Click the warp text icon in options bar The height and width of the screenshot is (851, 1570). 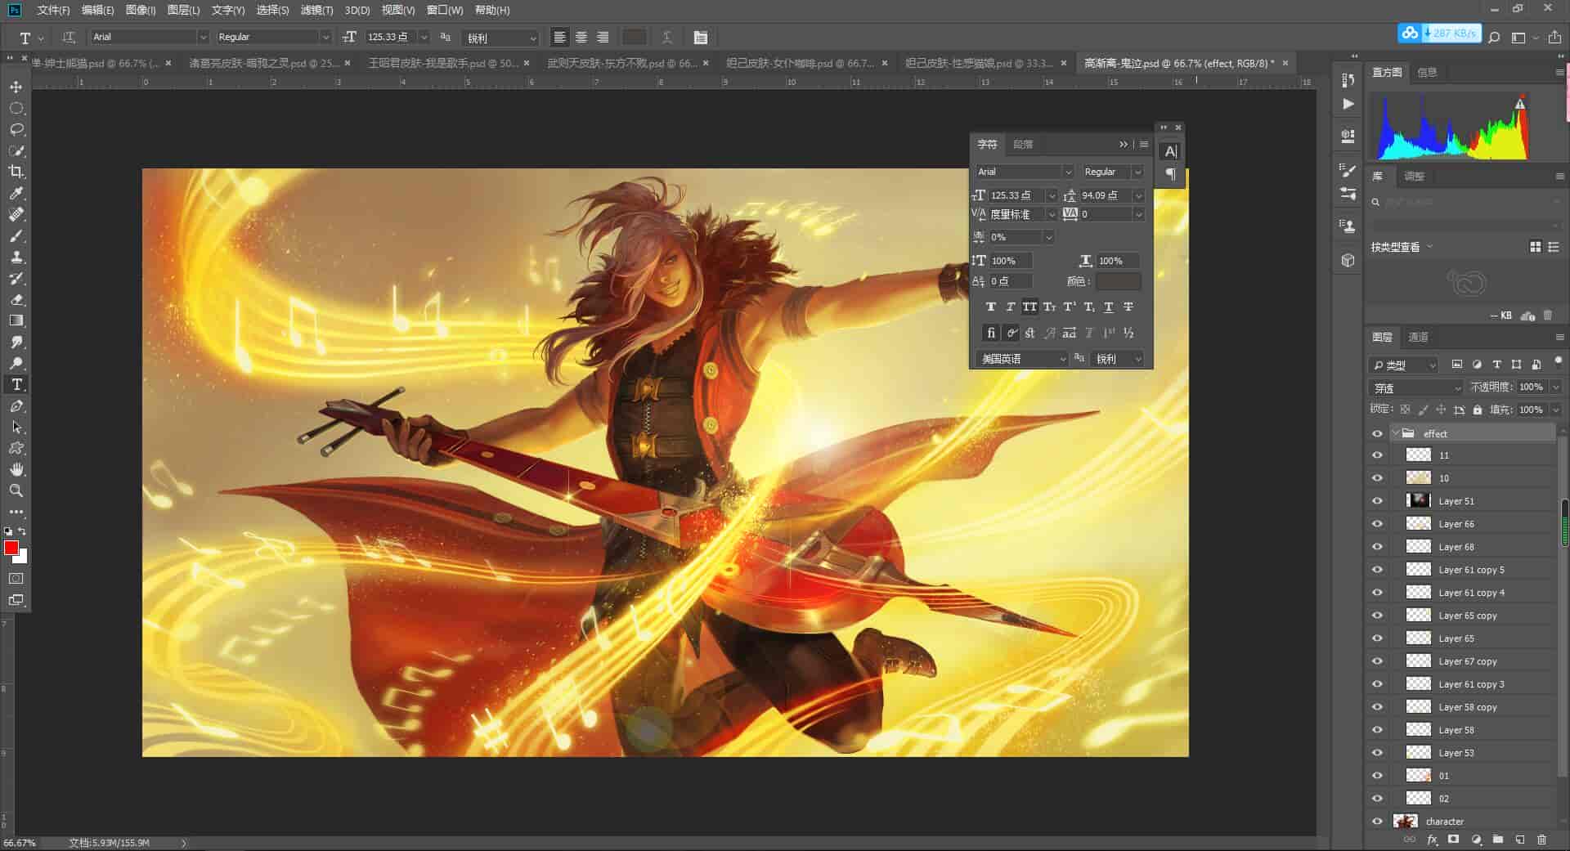[x=666, y=37]
